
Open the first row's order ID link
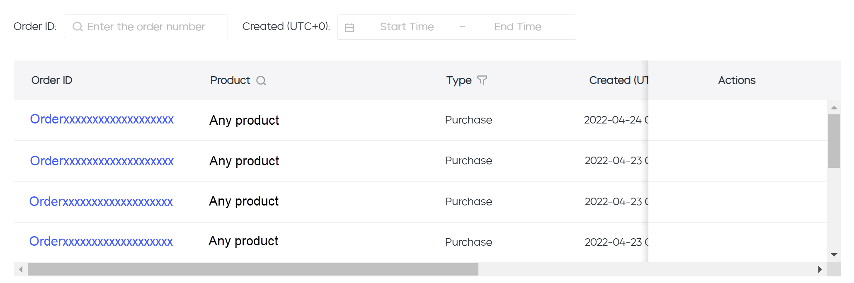[102, 119]
